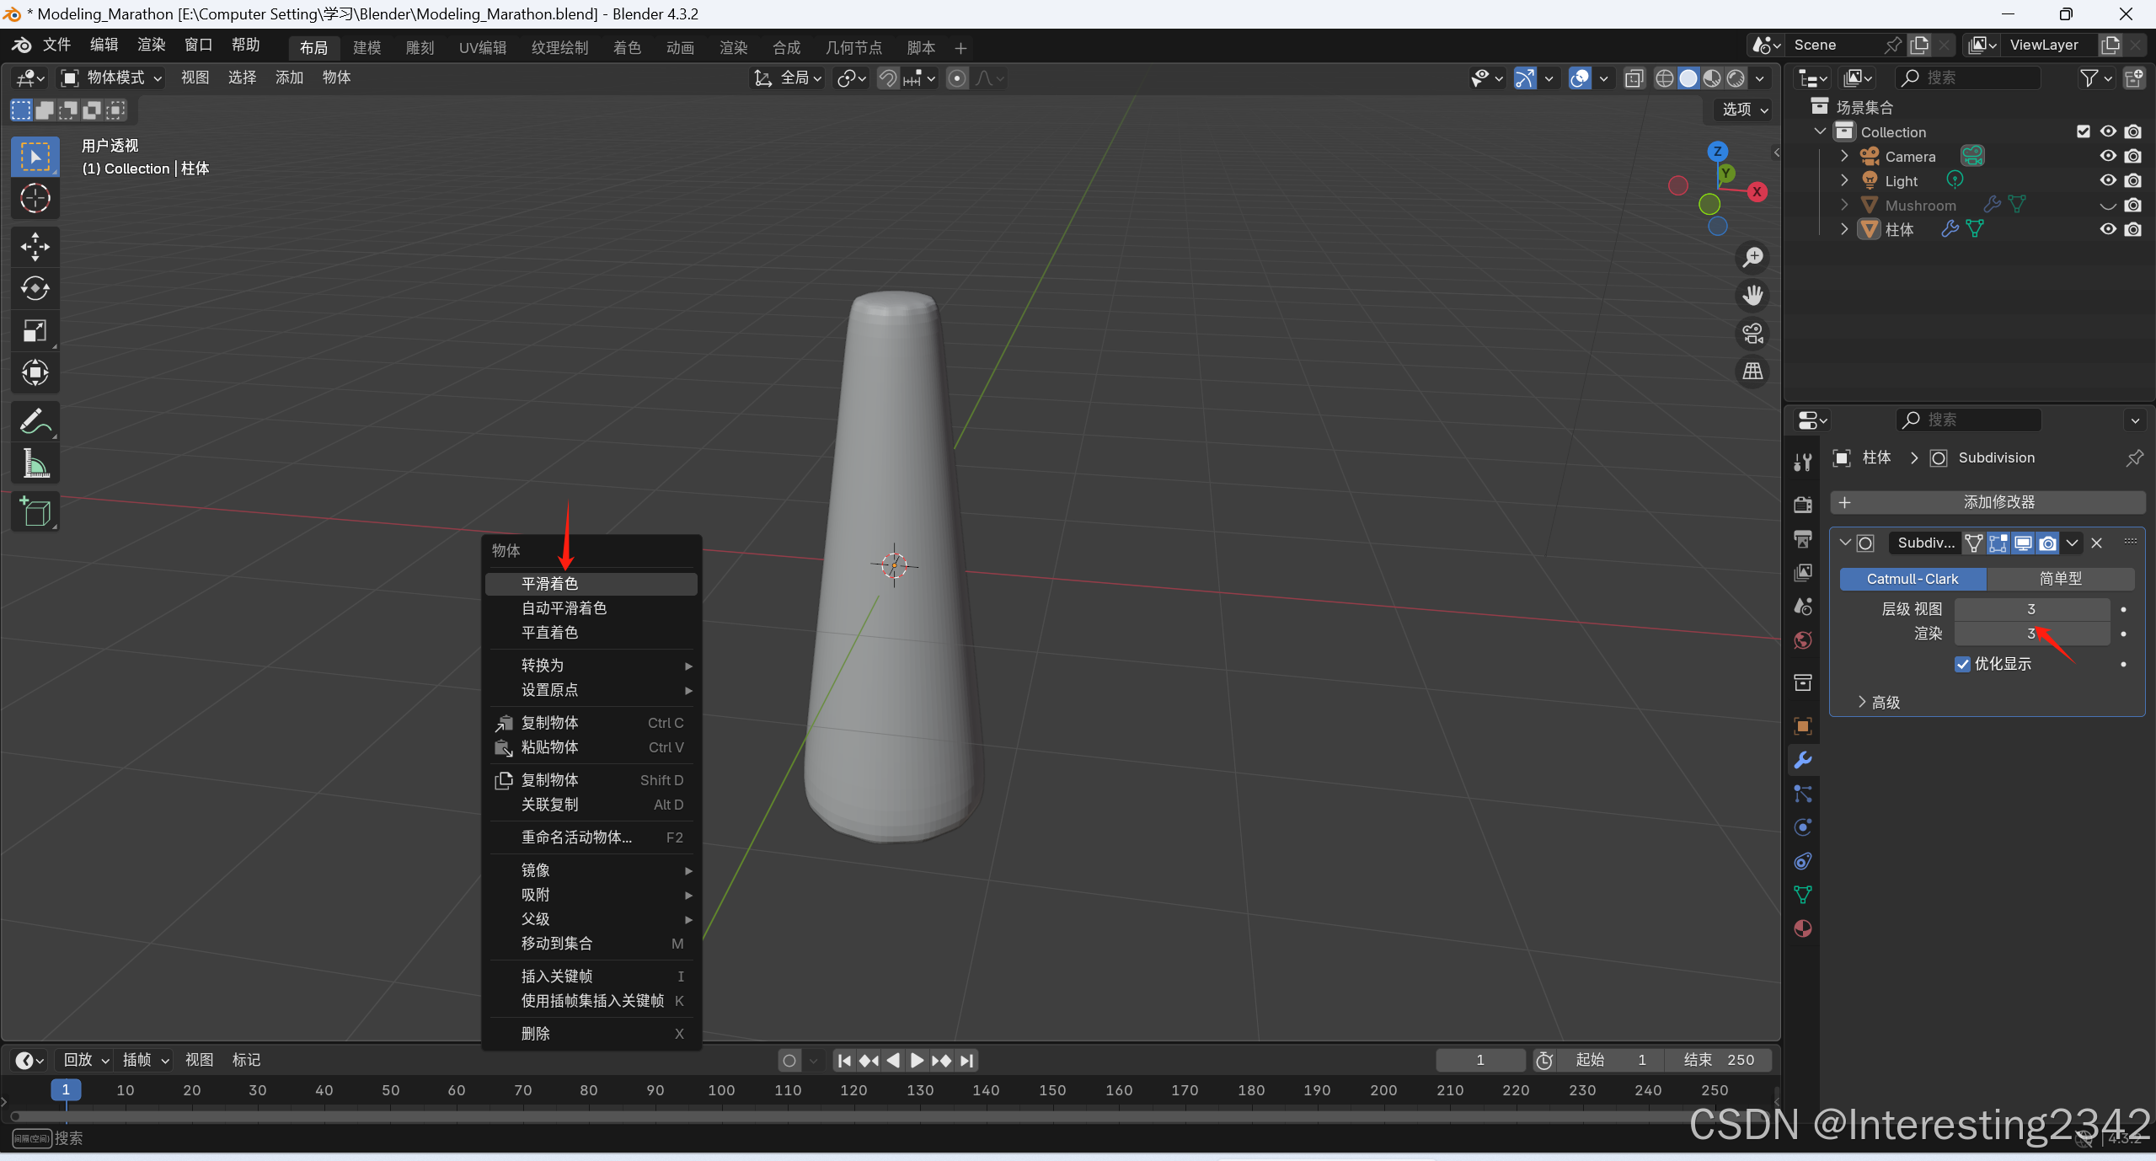
Task: Select the Measure tool
Action: pos(35,463)
